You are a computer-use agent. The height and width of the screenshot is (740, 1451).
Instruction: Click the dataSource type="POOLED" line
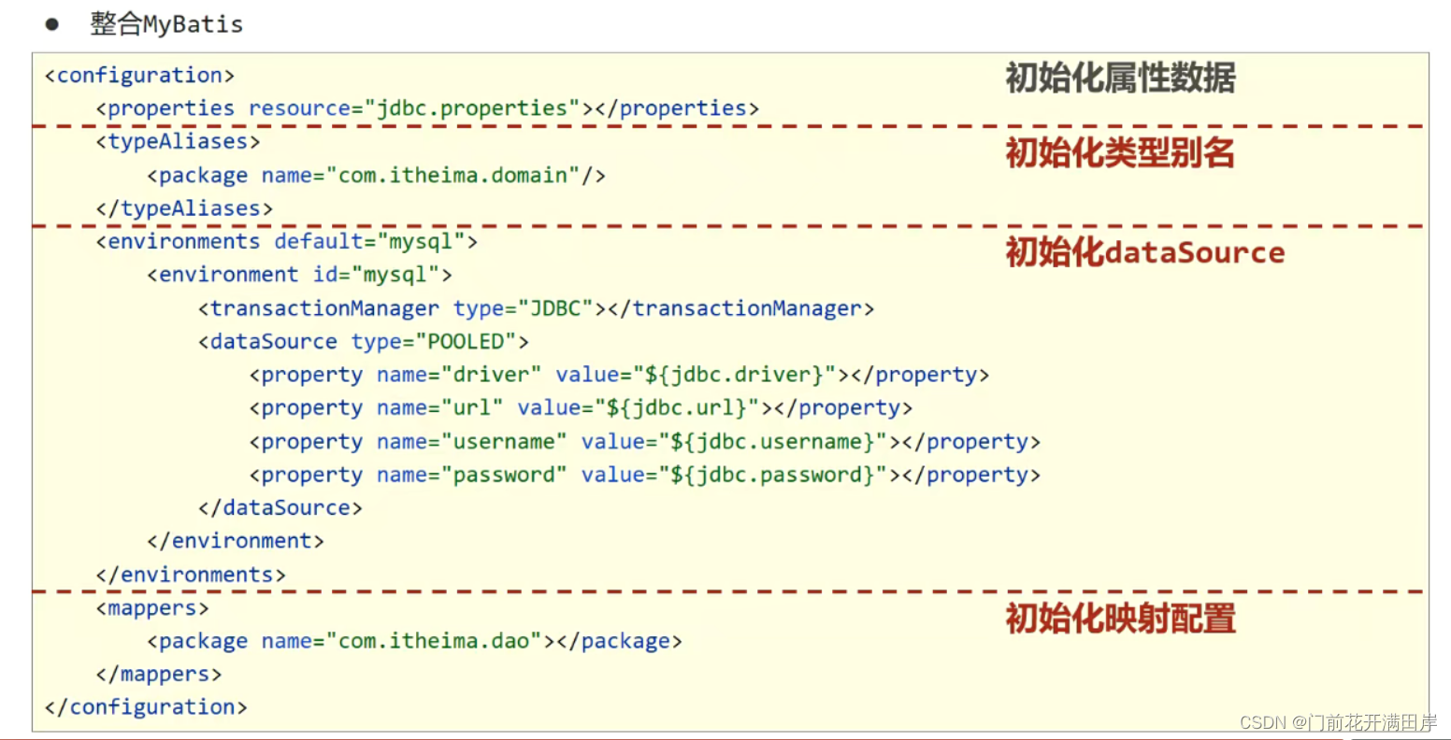(x=363, y=342)
